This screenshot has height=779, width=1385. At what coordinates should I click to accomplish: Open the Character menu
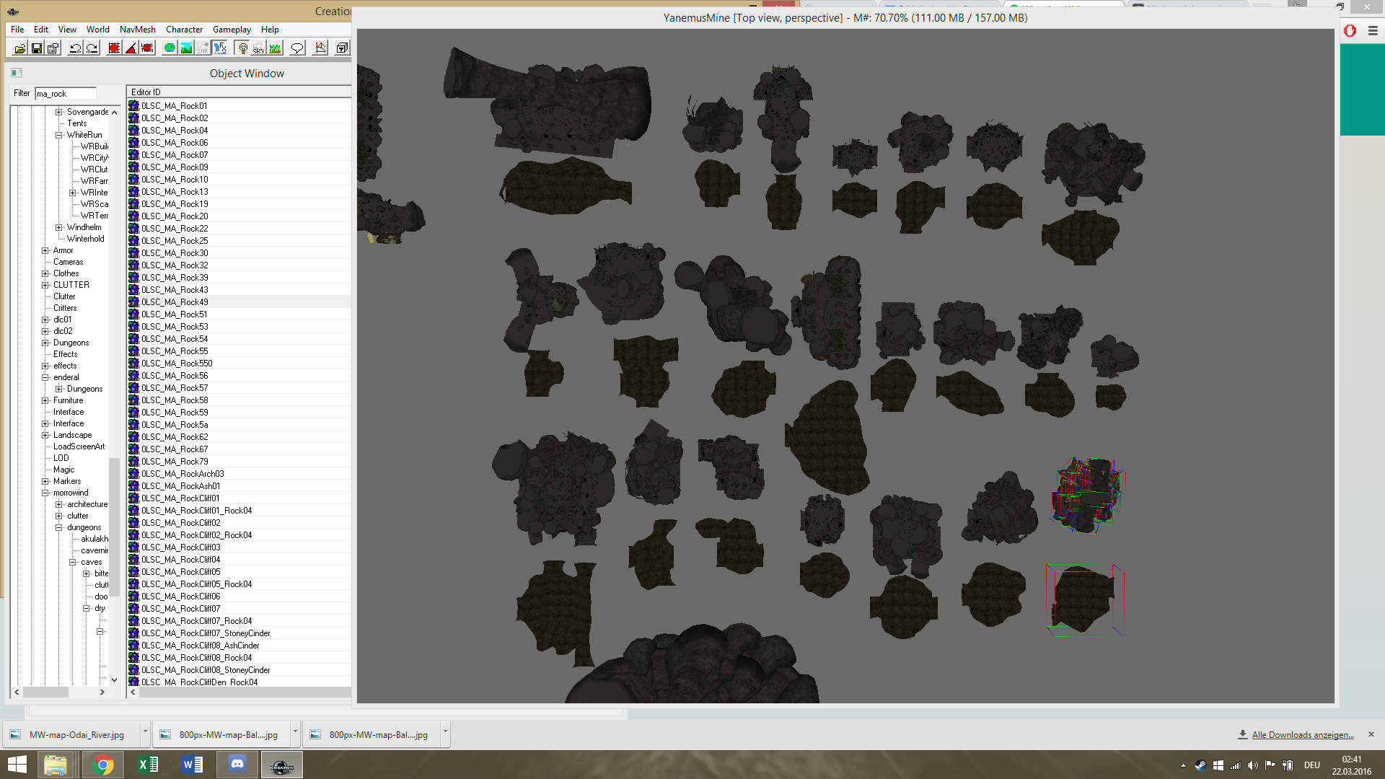(x=184, y=30)
